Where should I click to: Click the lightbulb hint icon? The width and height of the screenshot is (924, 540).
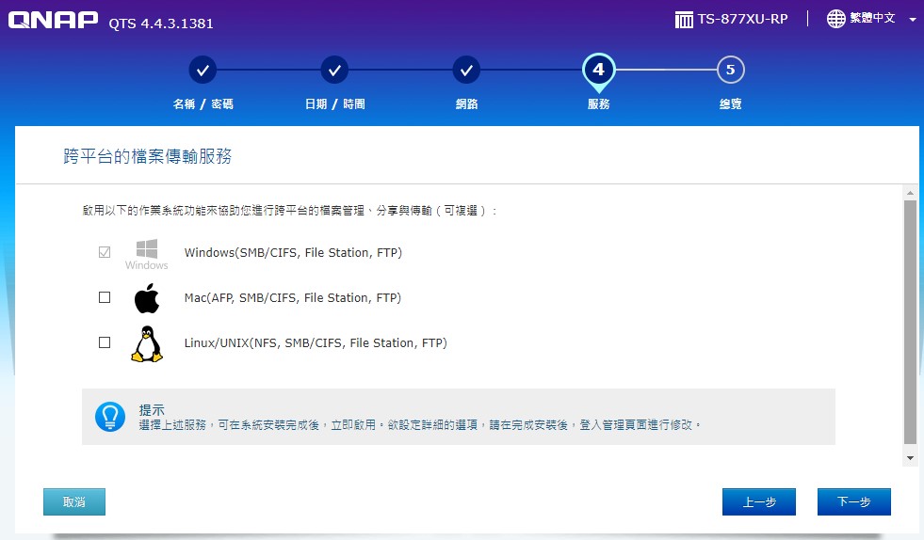[110, 416]
